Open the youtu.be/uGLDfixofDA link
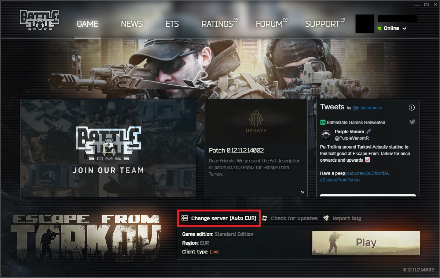This screenshot has height=278, width=440. click(367, 173)
